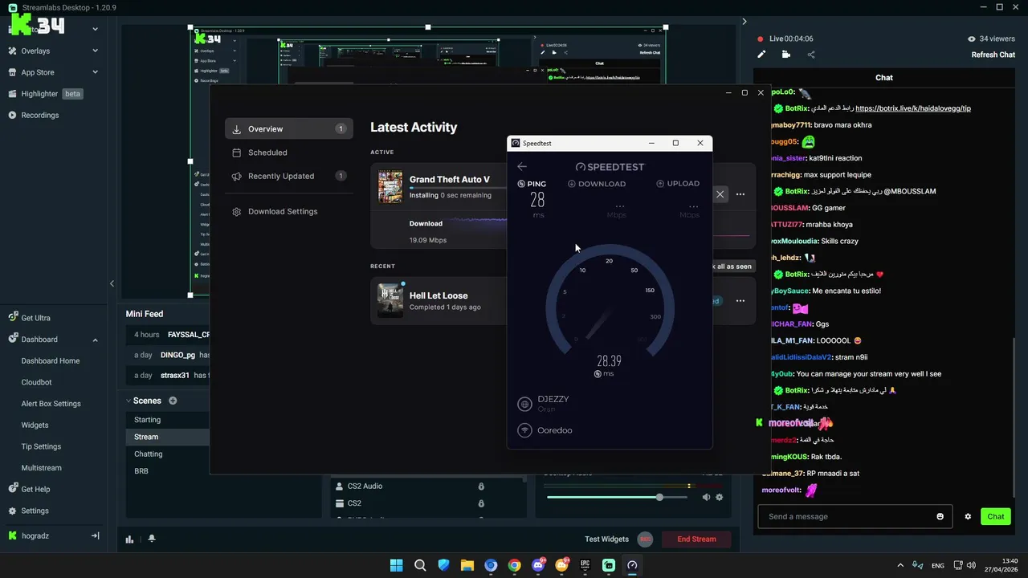This screenshot has width=1028, height=578.
Task: Open the botrix.live tip link in chat
Action: pos(913,108)
